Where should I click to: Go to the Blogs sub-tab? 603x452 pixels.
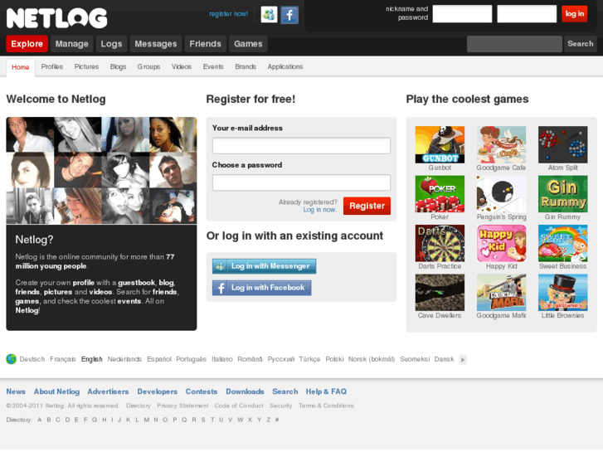118,66
